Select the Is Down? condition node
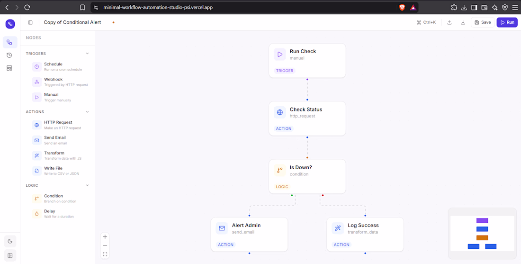Image resolution: width=521 pixels, height=264 pixels. point(307,176)
